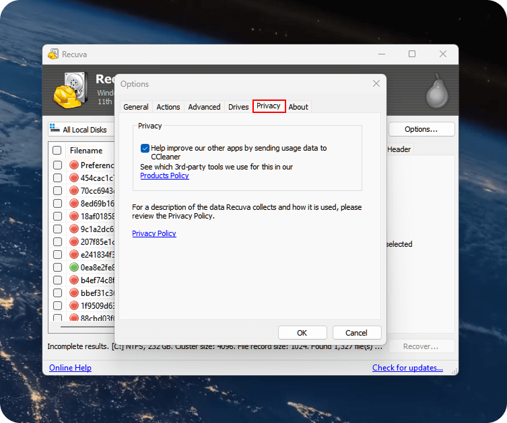Close the Options dialog with X
The height and width of the screenshot is (423, 507).
tap(376, 83)
